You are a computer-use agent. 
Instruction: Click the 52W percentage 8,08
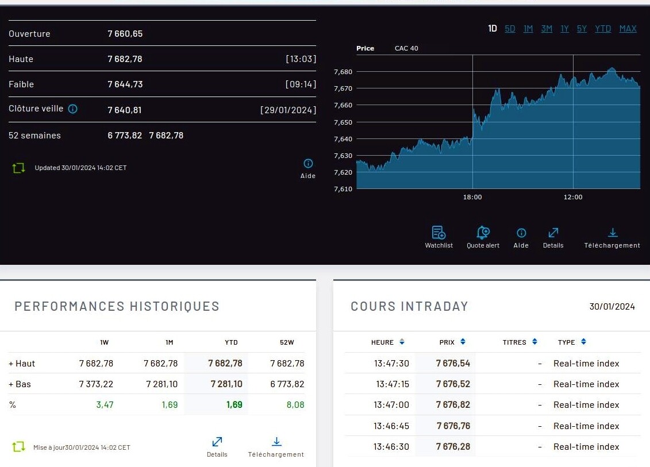coord(295,405)
